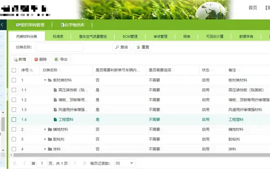Expand the 胶粘剂 tree node
The width and height of the screenshot is (270, 169).
45,139
